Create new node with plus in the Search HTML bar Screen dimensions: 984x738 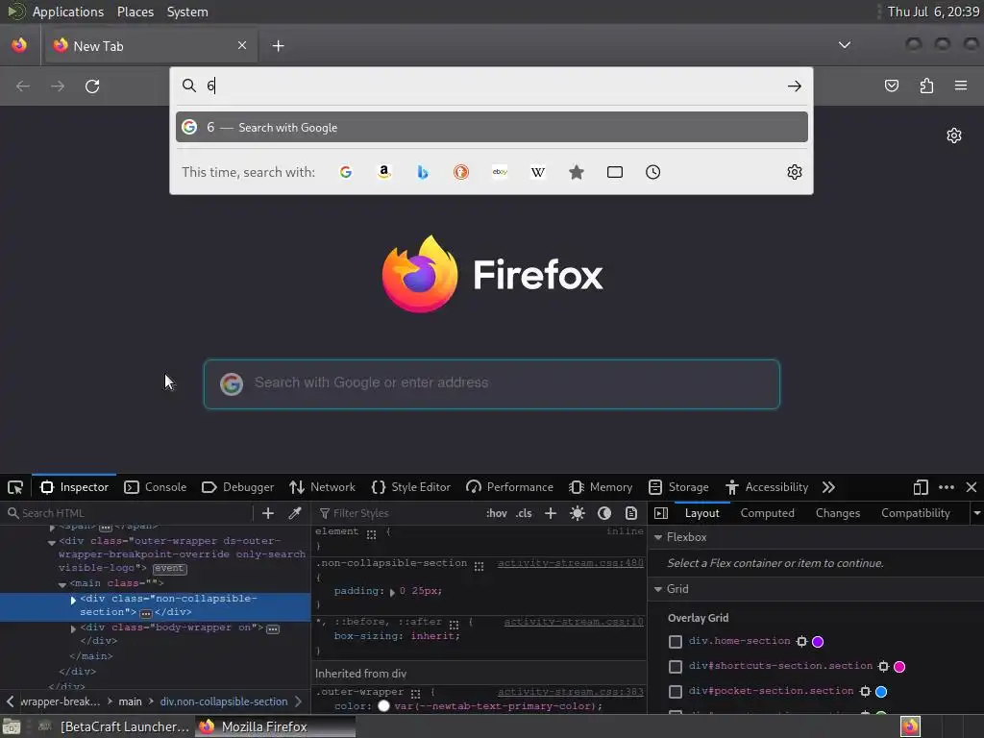(268, 513)
